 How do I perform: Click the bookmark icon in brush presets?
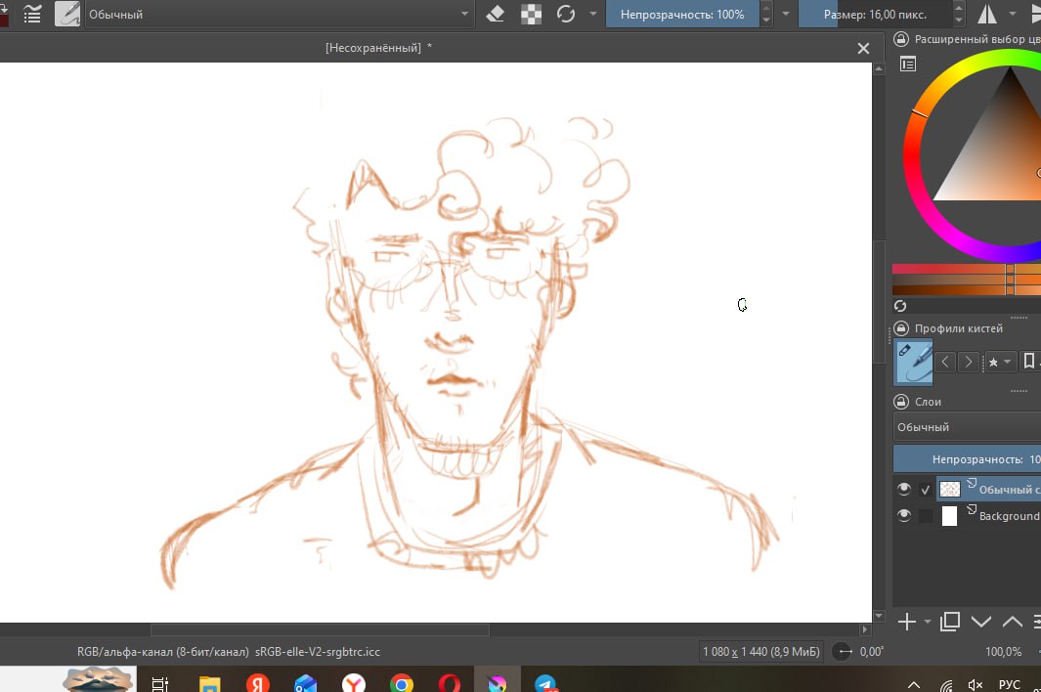(x=1029, y=361)
